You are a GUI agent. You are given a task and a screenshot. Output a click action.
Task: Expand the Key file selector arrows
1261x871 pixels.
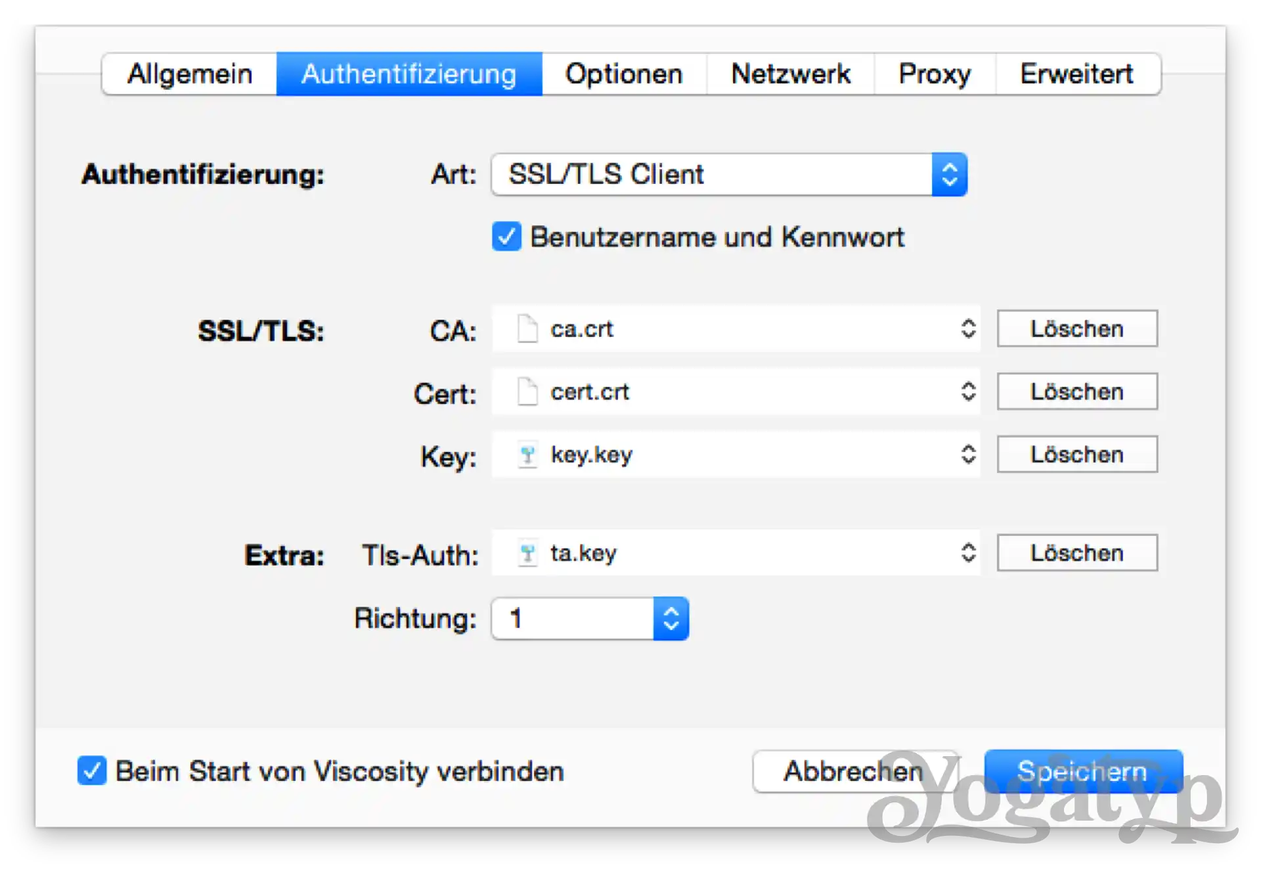(x=968, y=455)
